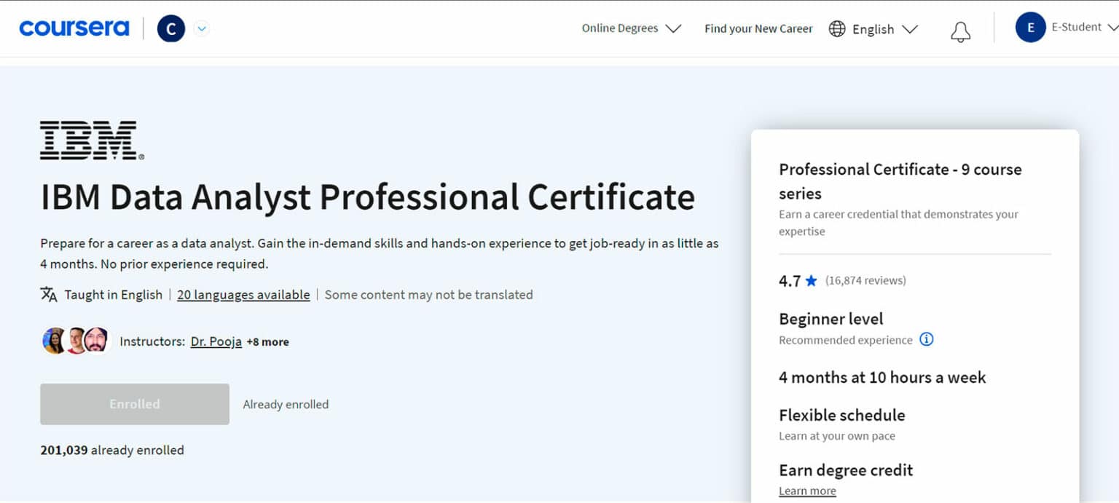
Task: Open instructor Dr. Pooja's profile
Action: click(x=216, y=341)
